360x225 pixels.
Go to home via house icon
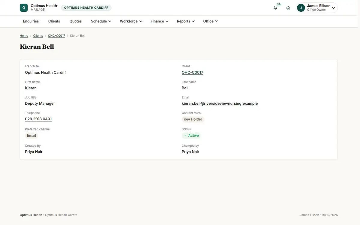288,8
